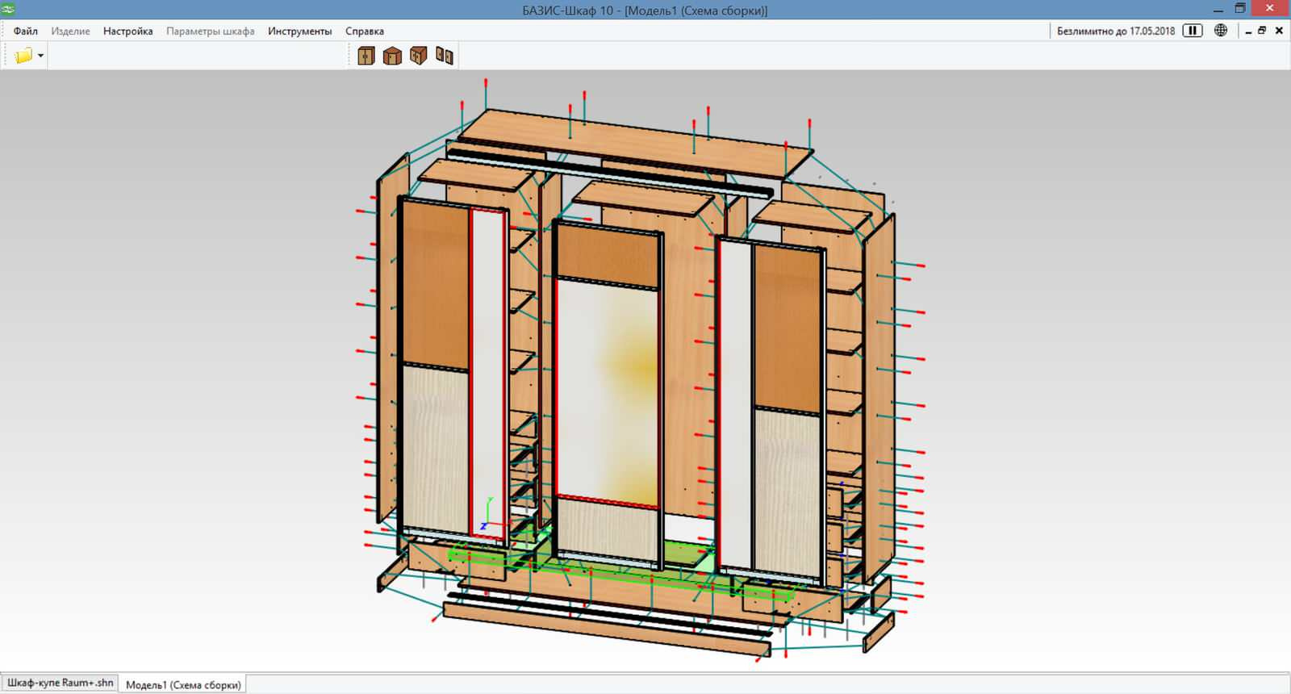Click the angled cabinet toolbar icon
This screenshot has height=694, width=1291.
click(418, 56)
